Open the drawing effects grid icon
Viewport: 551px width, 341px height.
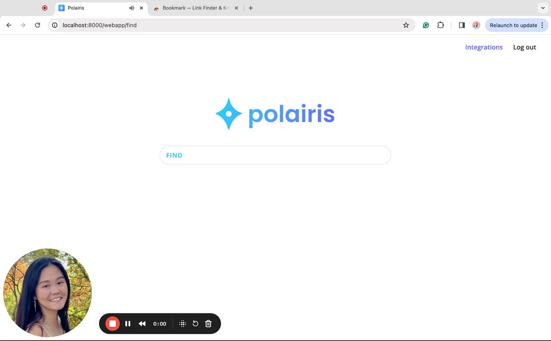tap(183, 323)
